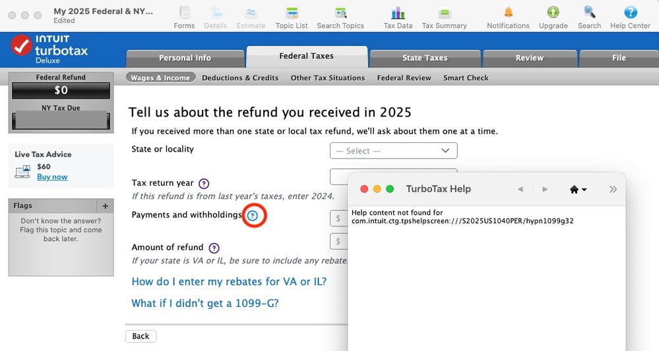
Task: Click the Flags panel header
Action: 53,206
